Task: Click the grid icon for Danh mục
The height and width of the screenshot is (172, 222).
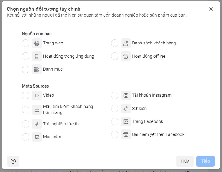Action: [x=37, y=69]
